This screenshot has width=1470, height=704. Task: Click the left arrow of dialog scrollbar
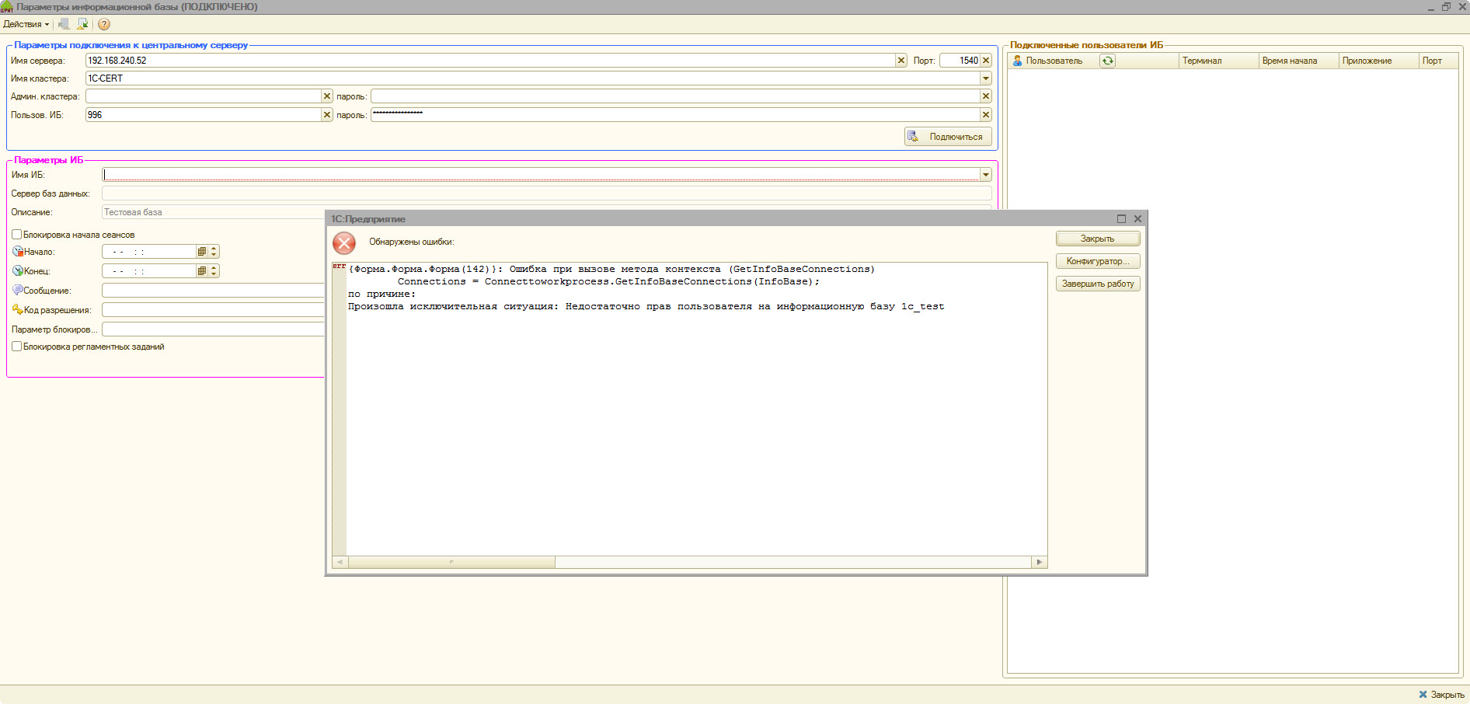[x=340, y=562]
